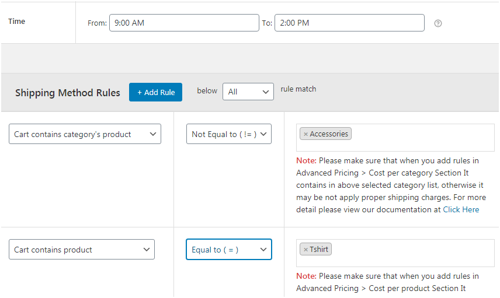Click the 'From:' label

pyautogui.click(x=98, y=23)
